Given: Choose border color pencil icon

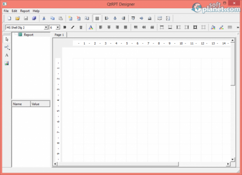Looking at the screenshot, I should point(221,27).
